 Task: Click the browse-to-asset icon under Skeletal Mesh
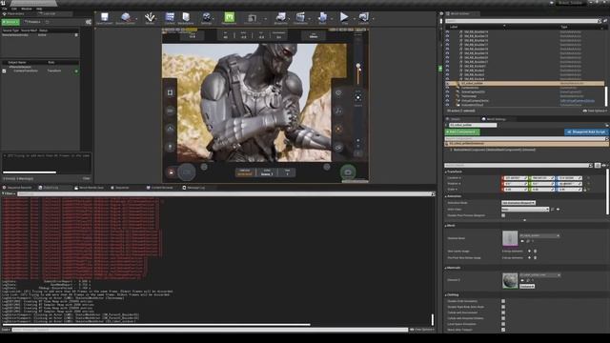(528, 241)
